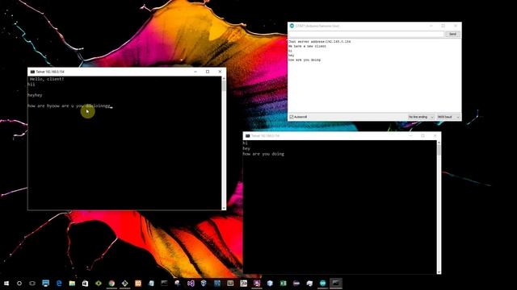
Task: Click the Arduino logo in Serial Monitor title bar
Action: 292,26
